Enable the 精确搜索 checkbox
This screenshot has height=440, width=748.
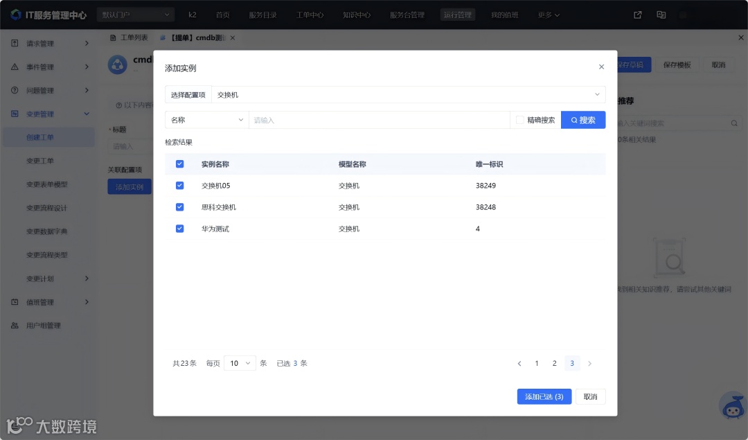click(520, 120)
